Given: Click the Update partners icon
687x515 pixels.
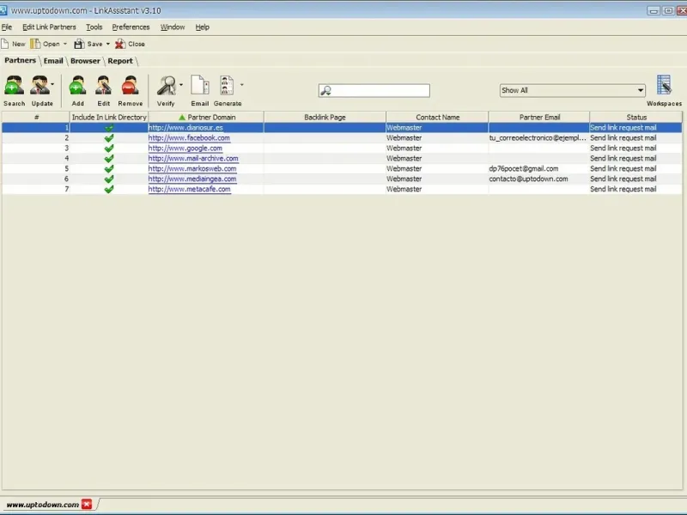Looking at the screenshot, I should click(40, 87).
